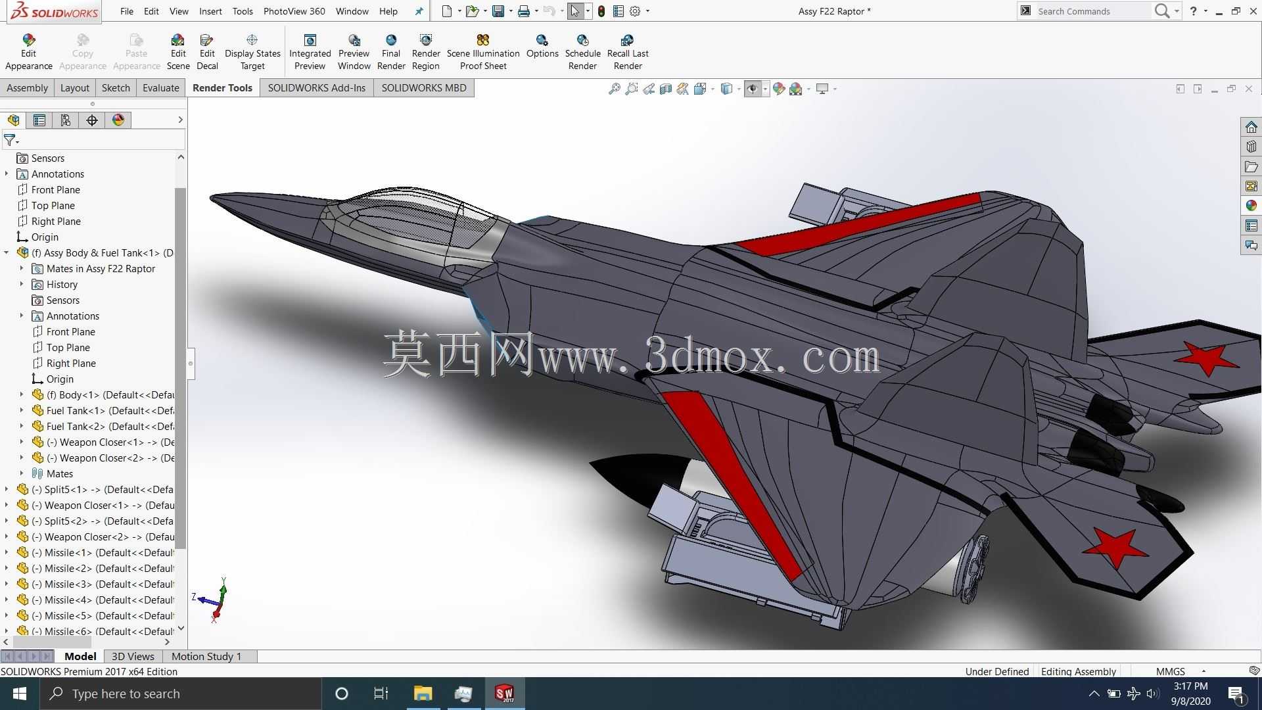Screen dimensions: 1262x710
Task: Open the Help question mark
Action: point(1194,11)
